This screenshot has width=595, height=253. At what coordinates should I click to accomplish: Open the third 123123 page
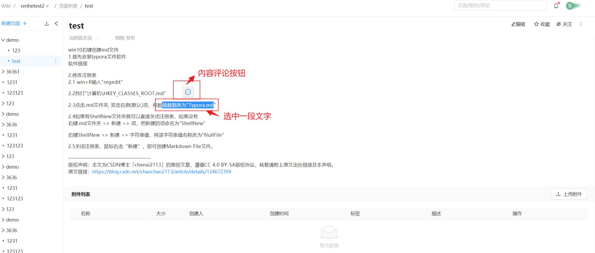point(15,199)
